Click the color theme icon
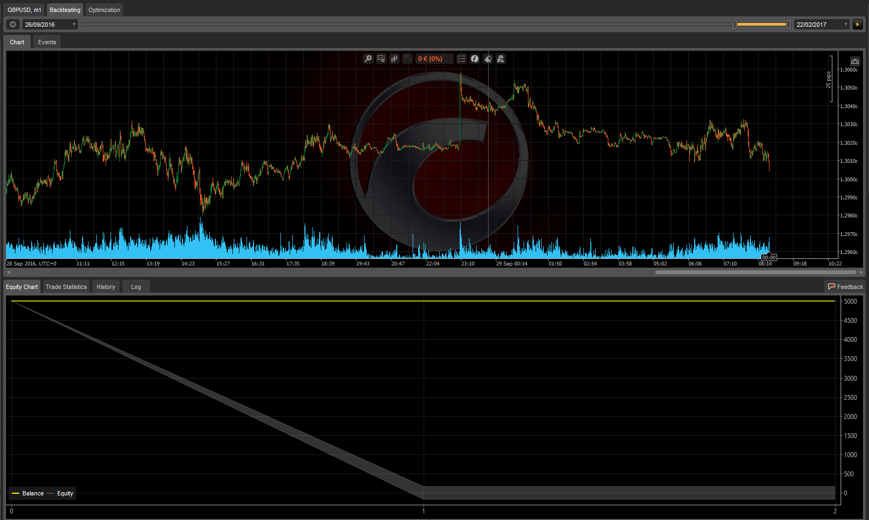This screenshot has width=869, height=520. [488, 59]
